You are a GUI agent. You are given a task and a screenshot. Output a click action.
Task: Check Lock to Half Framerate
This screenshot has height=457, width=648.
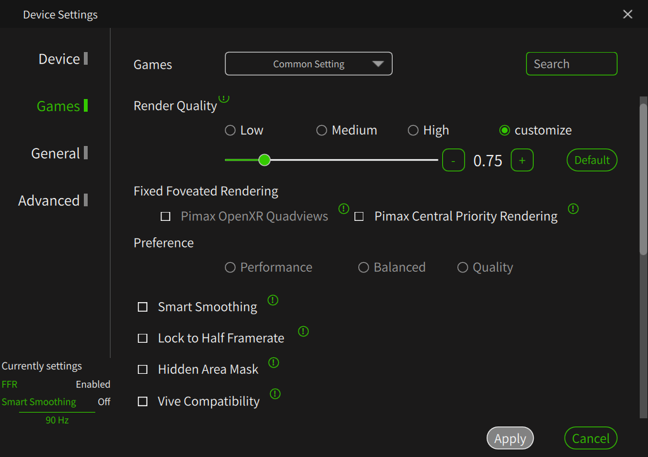[x=143, y=338]
